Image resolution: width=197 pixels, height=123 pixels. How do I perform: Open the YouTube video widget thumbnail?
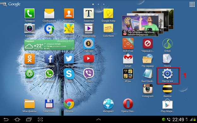[x=140, y=26]
